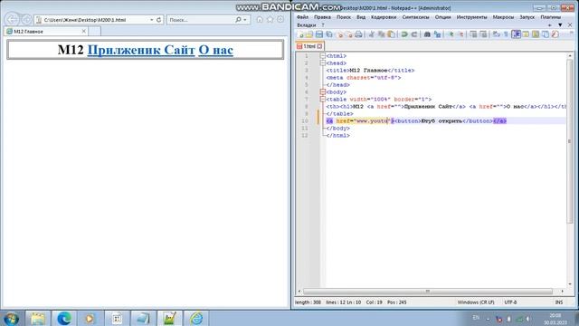Click the Save All toolbar icon
The height and width of the screenshot is (326, 579).
coord(329,34)
